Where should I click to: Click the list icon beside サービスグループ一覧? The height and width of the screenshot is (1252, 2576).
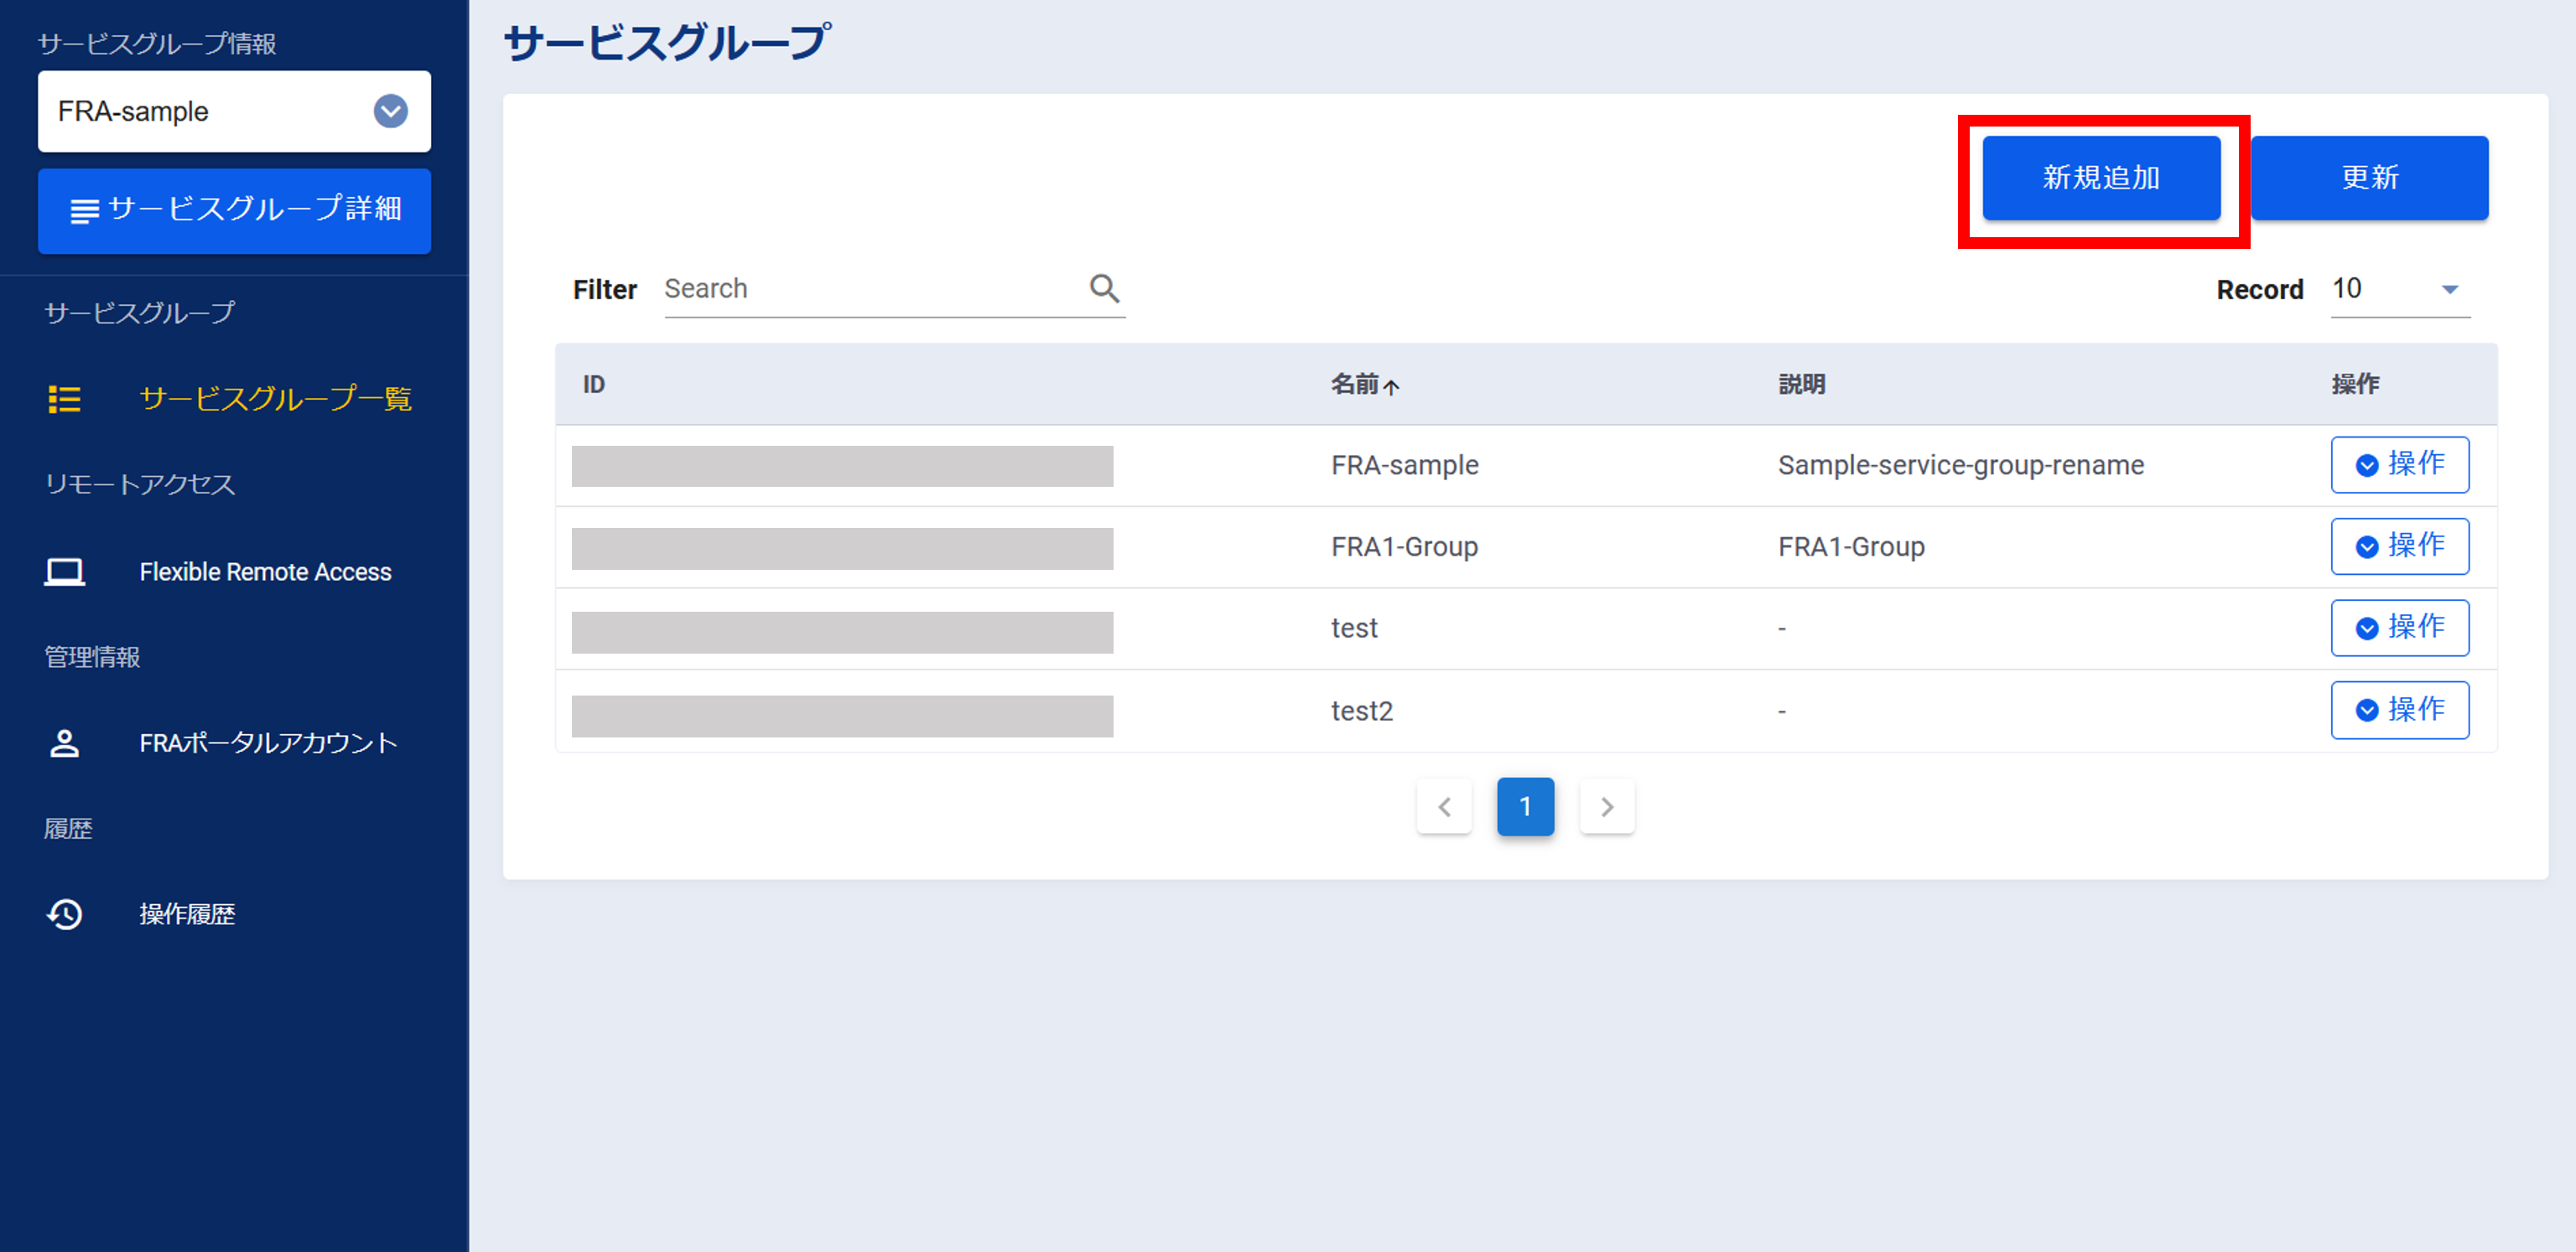[65, 399]
